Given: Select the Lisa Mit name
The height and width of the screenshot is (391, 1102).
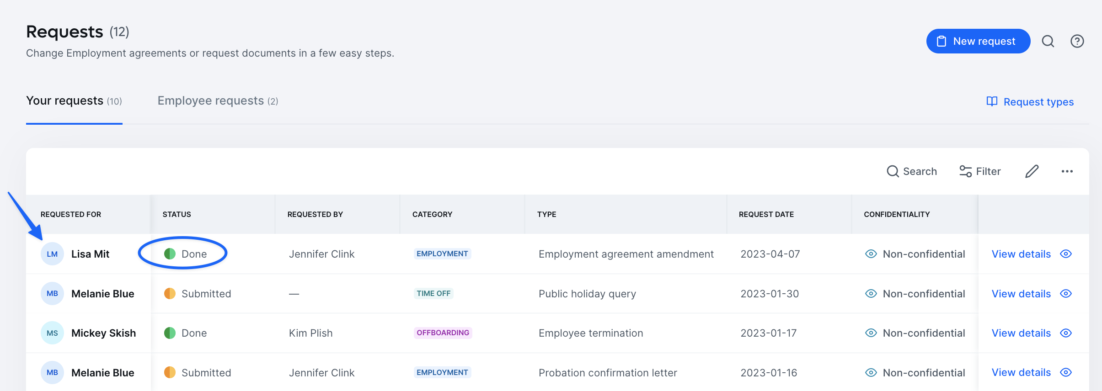Looking at the screenshot, I should coord(91,254).
